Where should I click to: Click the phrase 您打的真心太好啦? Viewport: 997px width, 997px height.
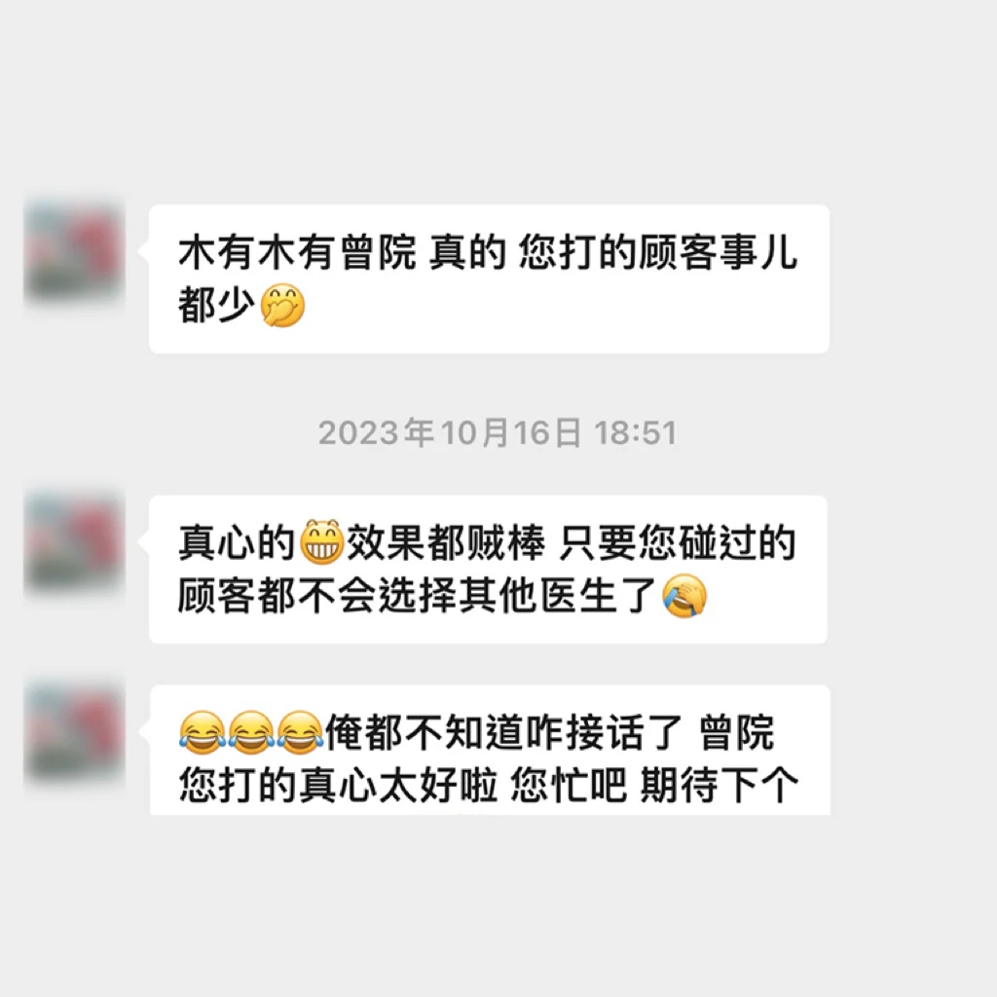(x=338, y=786)
